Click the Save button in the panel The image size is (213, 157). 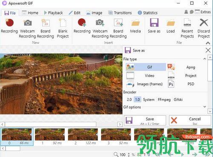coord(145,120)
